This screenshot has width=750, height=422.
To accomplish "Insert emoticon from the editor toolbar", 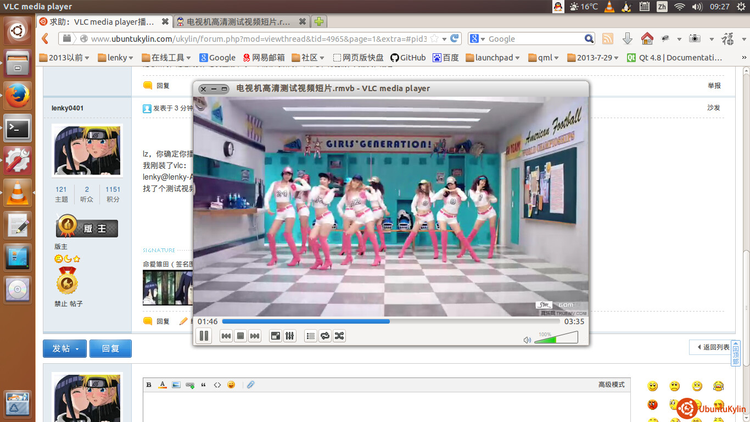I will click(x=231, y=385).
